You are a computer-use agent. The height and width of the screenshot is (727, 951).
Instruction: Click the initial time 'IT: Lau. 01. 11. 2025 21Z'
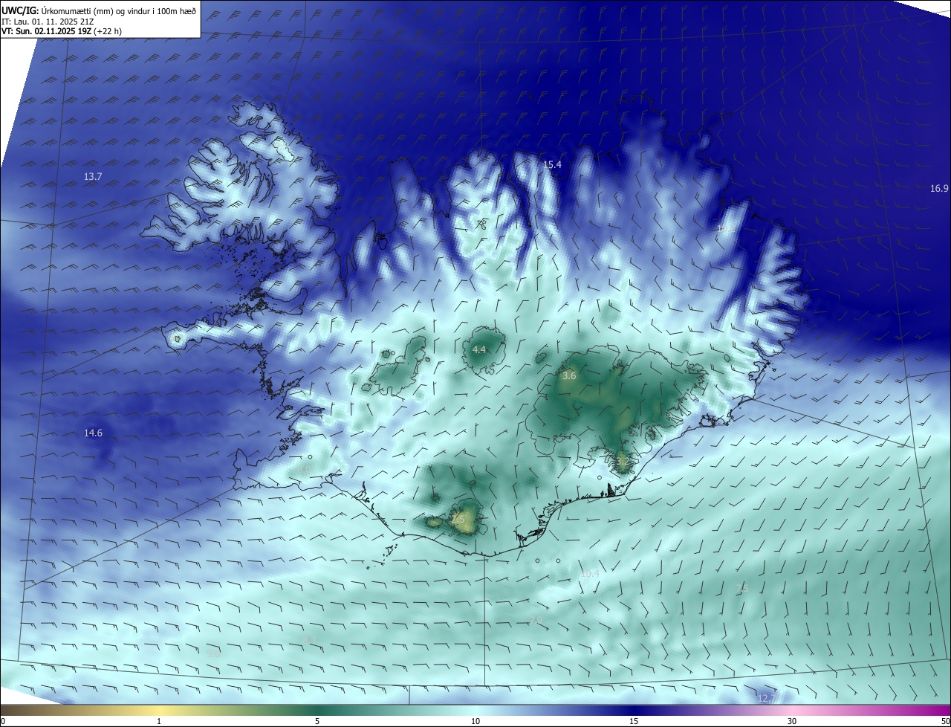tap(46, 22)
